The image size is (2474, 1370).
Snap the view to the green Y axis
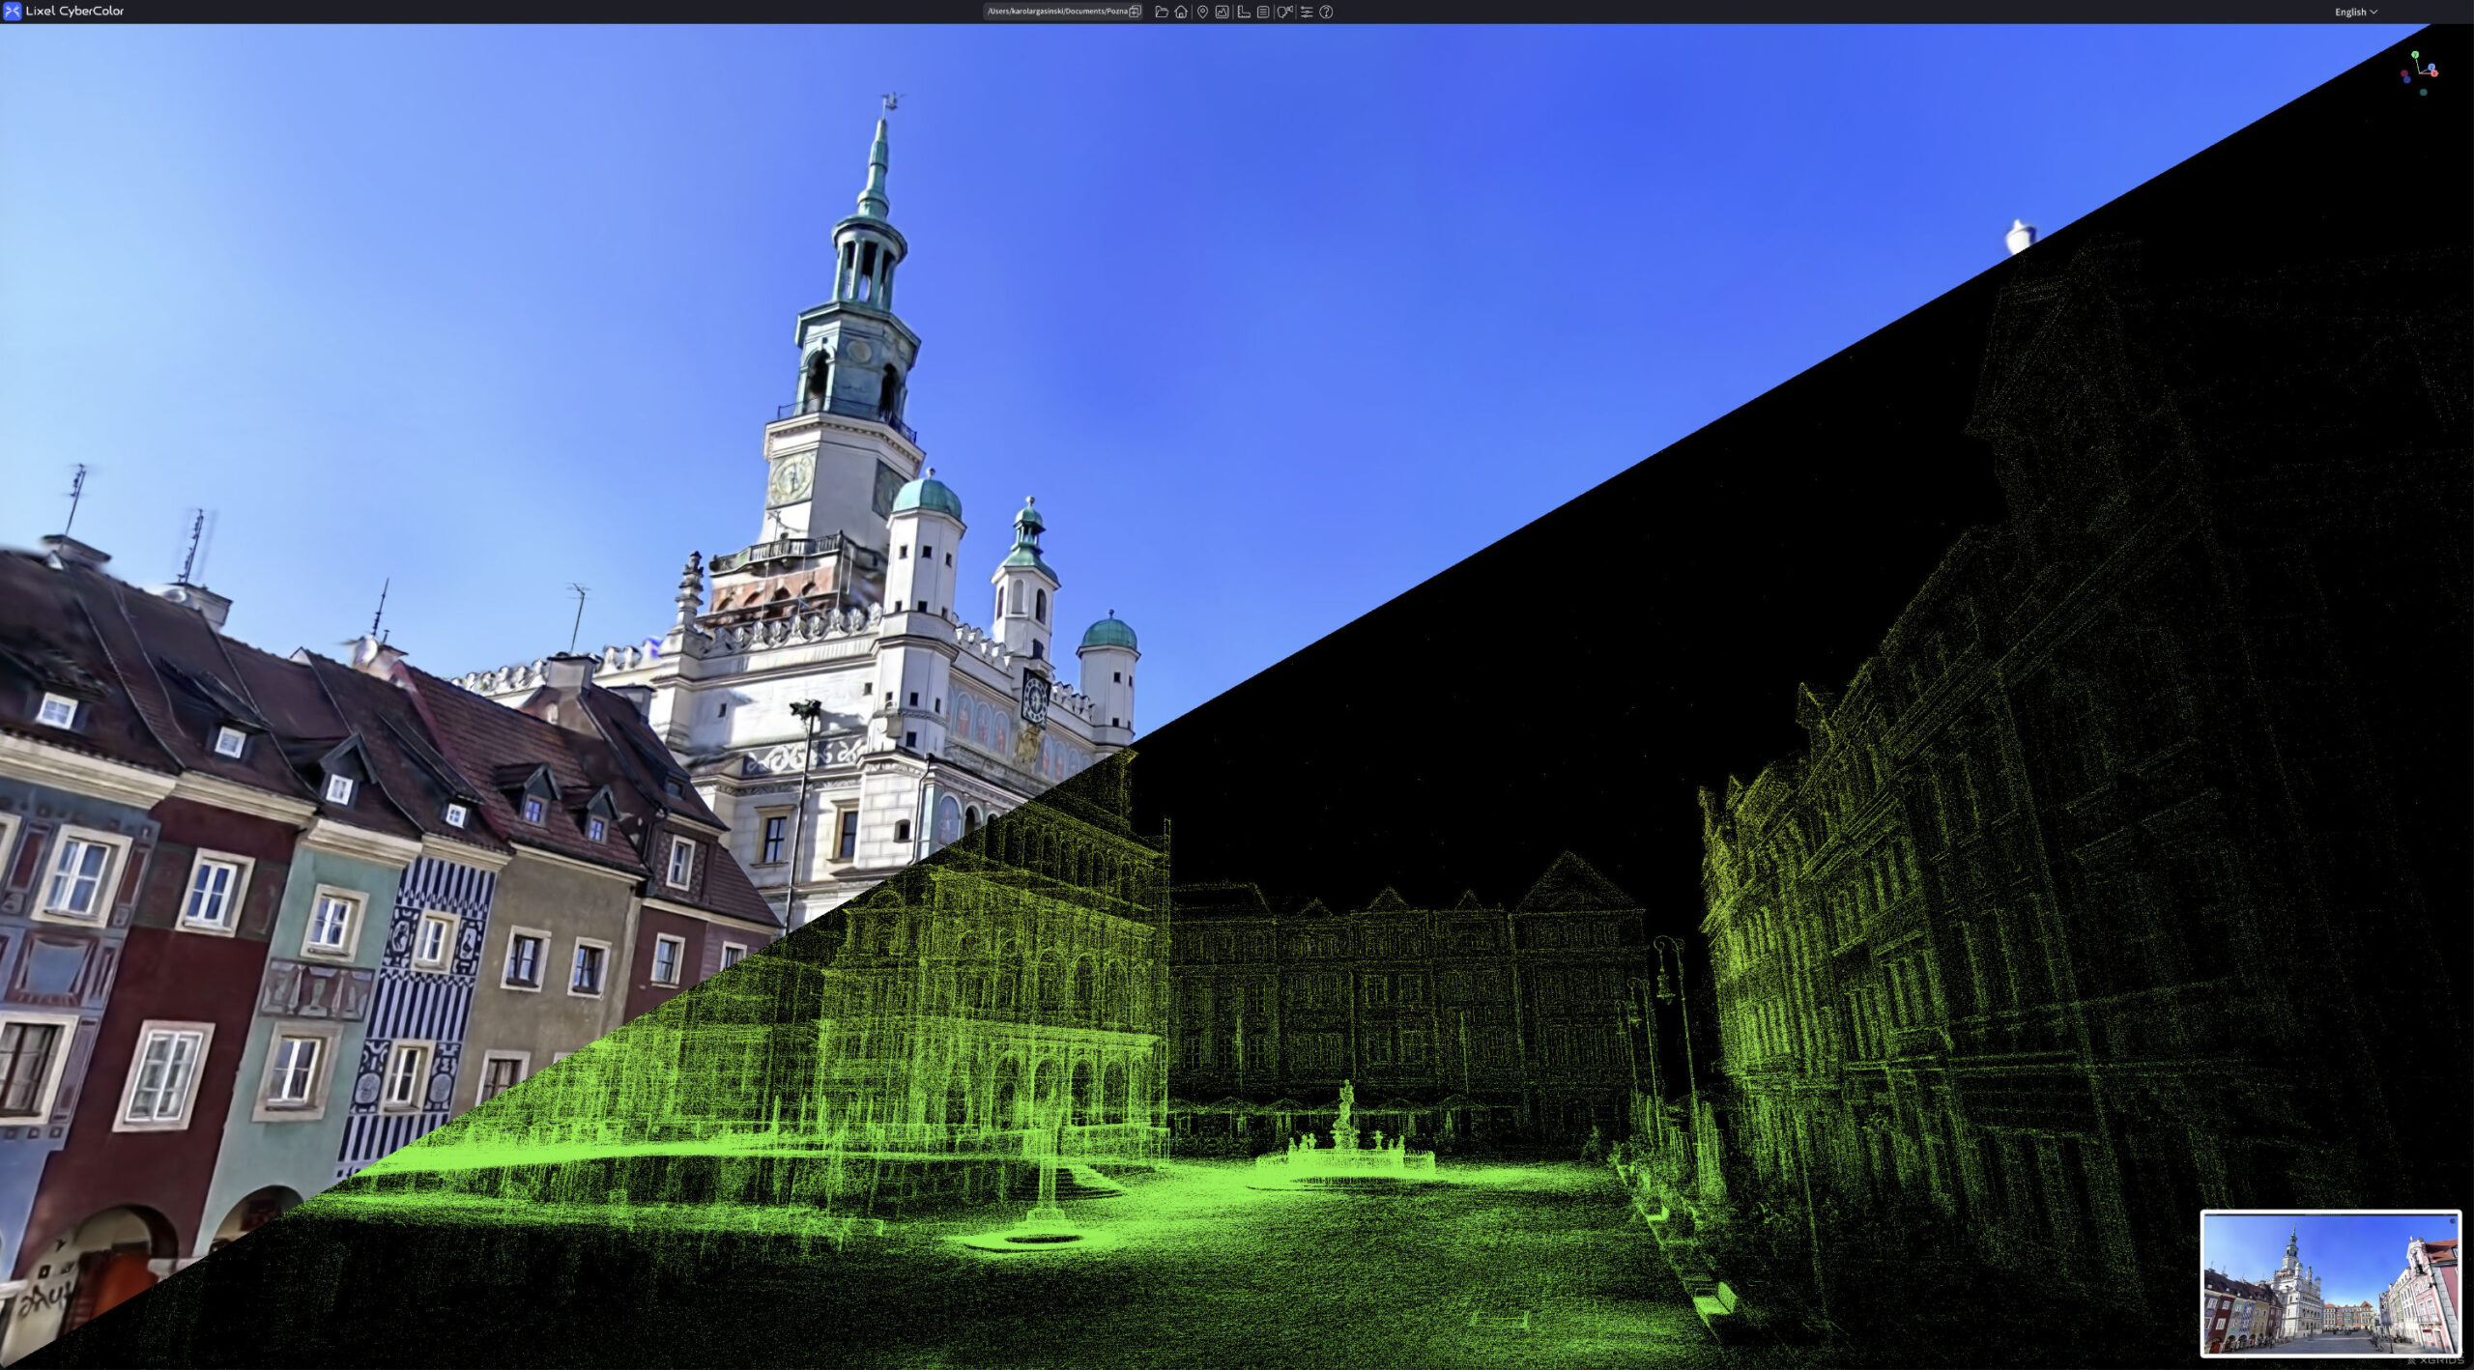coord(2415,55)
